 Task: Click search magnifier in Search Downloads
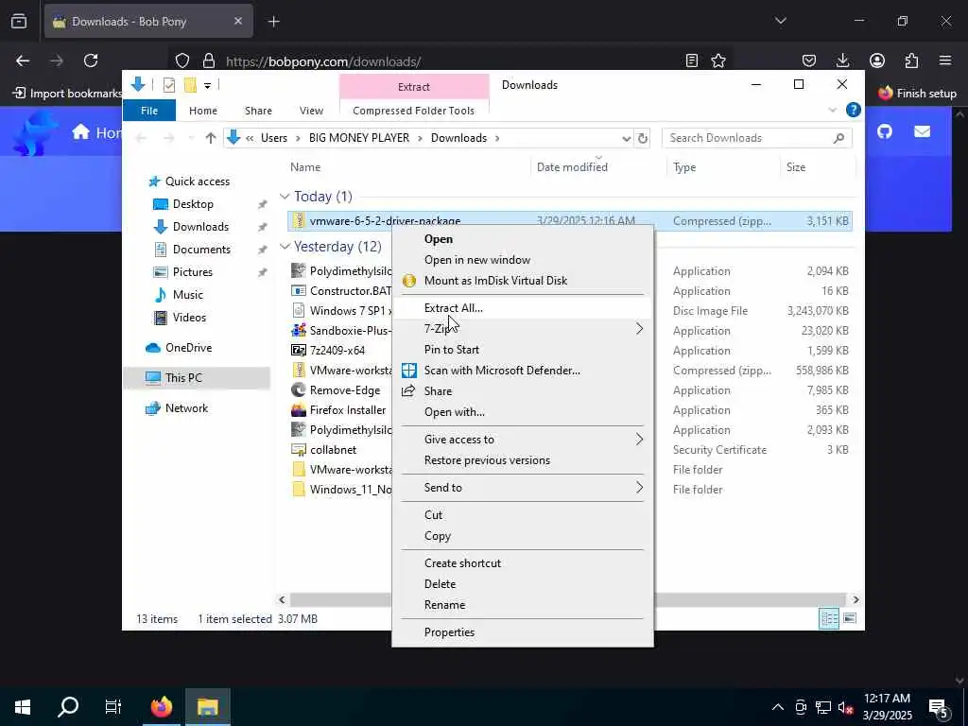[838, 138]
